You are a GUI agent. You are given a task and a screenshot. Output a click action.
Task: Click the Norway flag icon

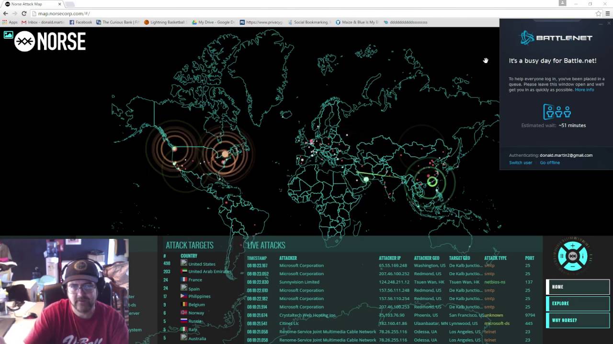tap(184, 312)
